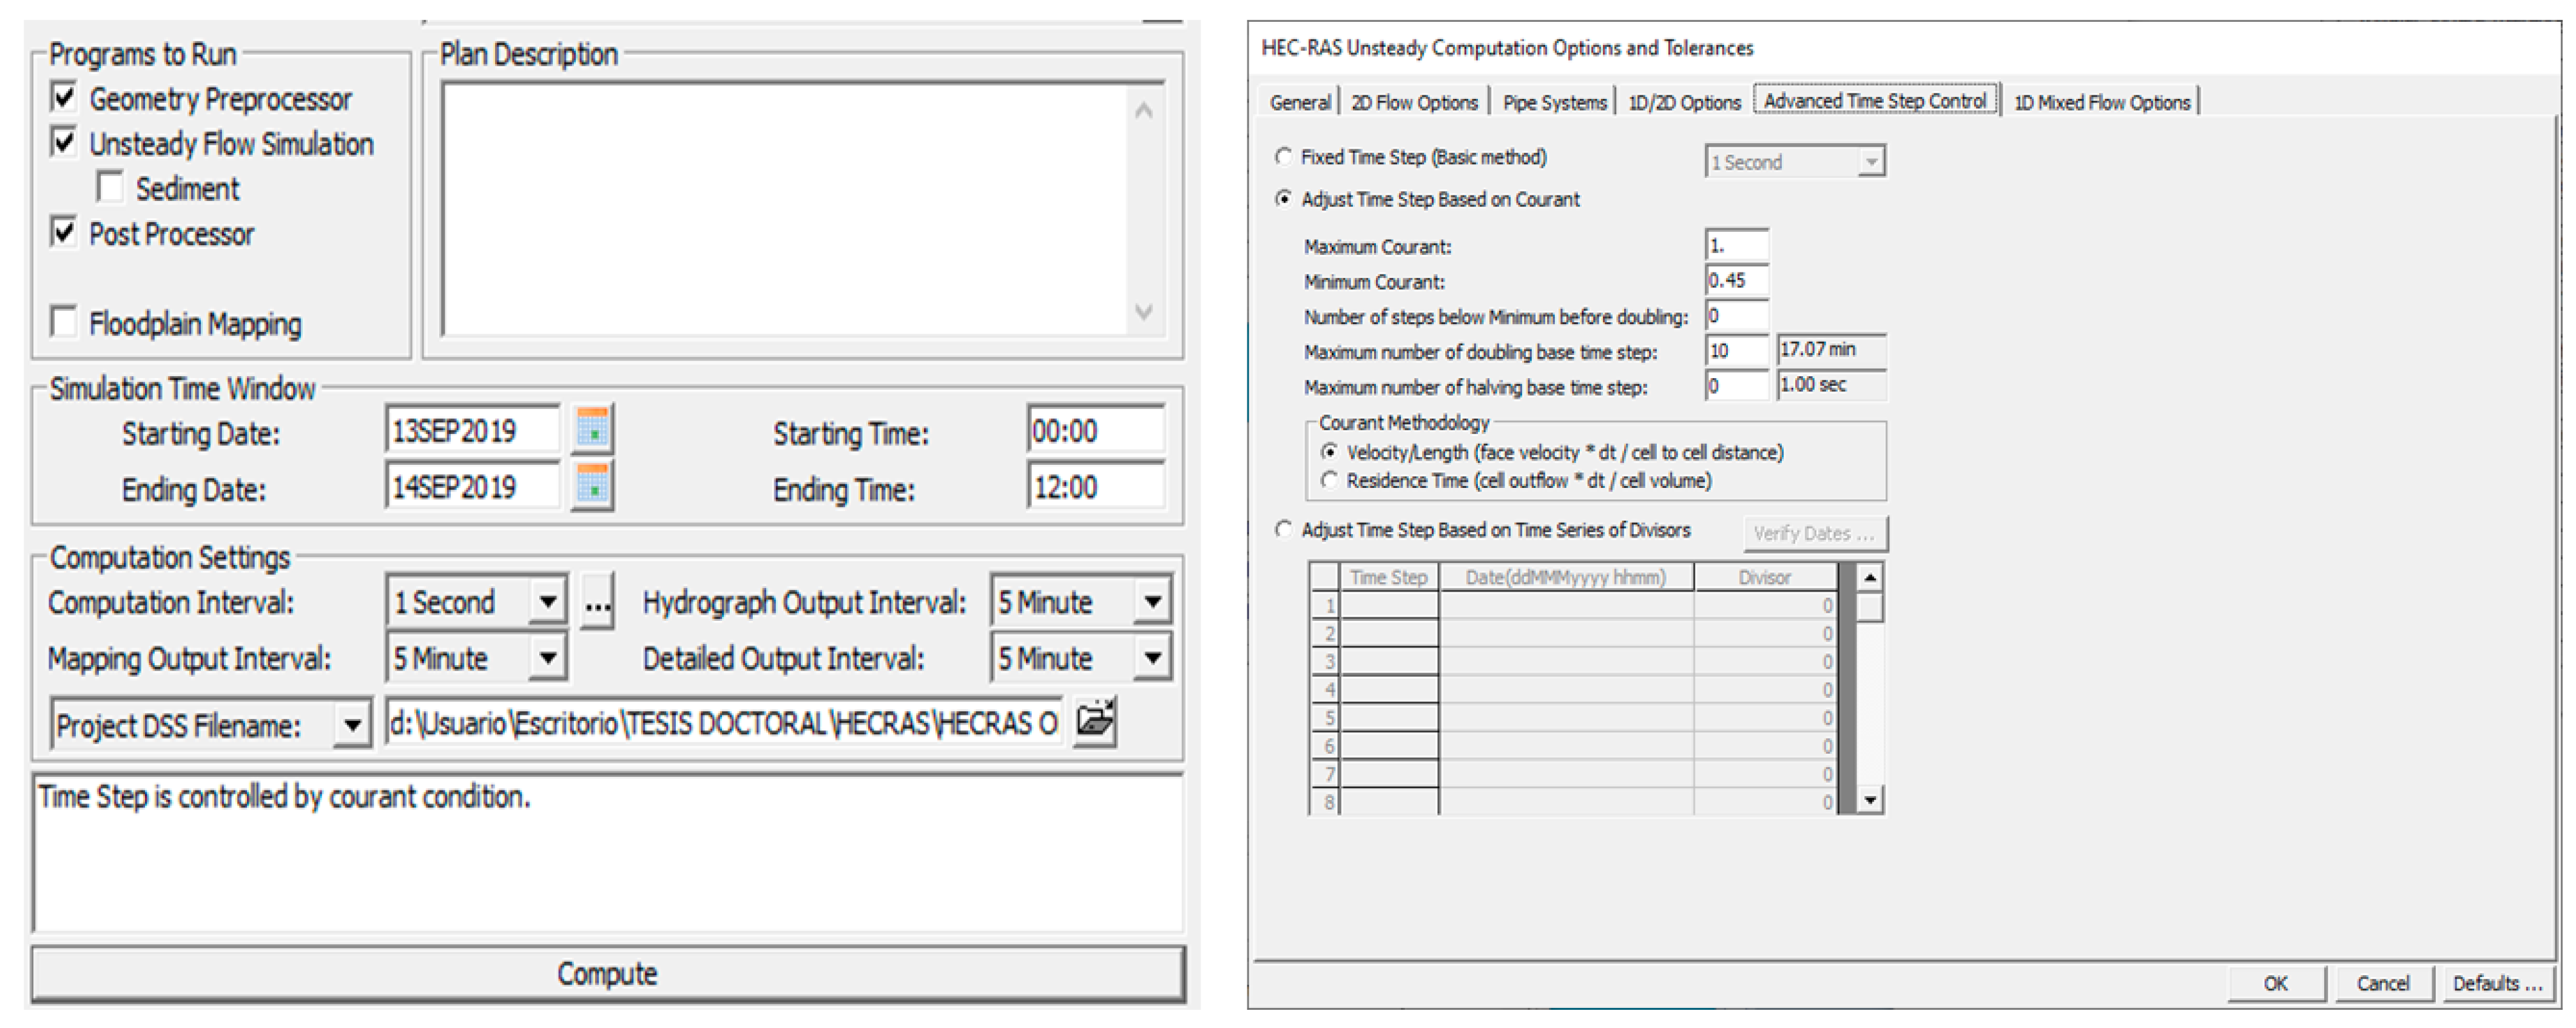Switch to the 2D Flow Options tab
The height and width of the screenshot is (1028, 2576).
coord(1414,102)
